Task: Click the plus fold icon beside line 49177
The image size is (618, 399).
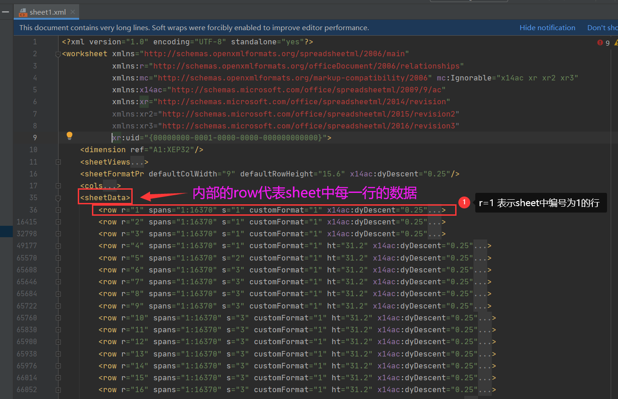Action: pos(58,245)
